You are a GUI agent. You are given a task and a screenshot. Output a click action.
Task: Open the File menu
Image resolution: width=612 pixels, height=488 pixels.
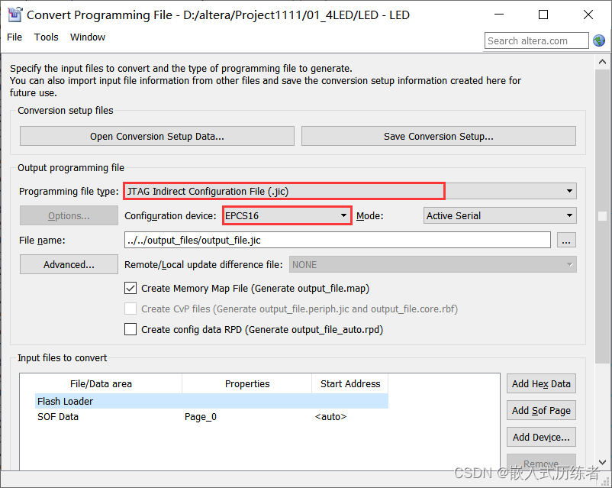click(14, 37)
